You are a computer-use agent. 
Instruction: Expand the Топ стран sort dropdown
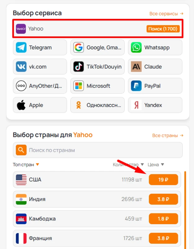point(38,164)
